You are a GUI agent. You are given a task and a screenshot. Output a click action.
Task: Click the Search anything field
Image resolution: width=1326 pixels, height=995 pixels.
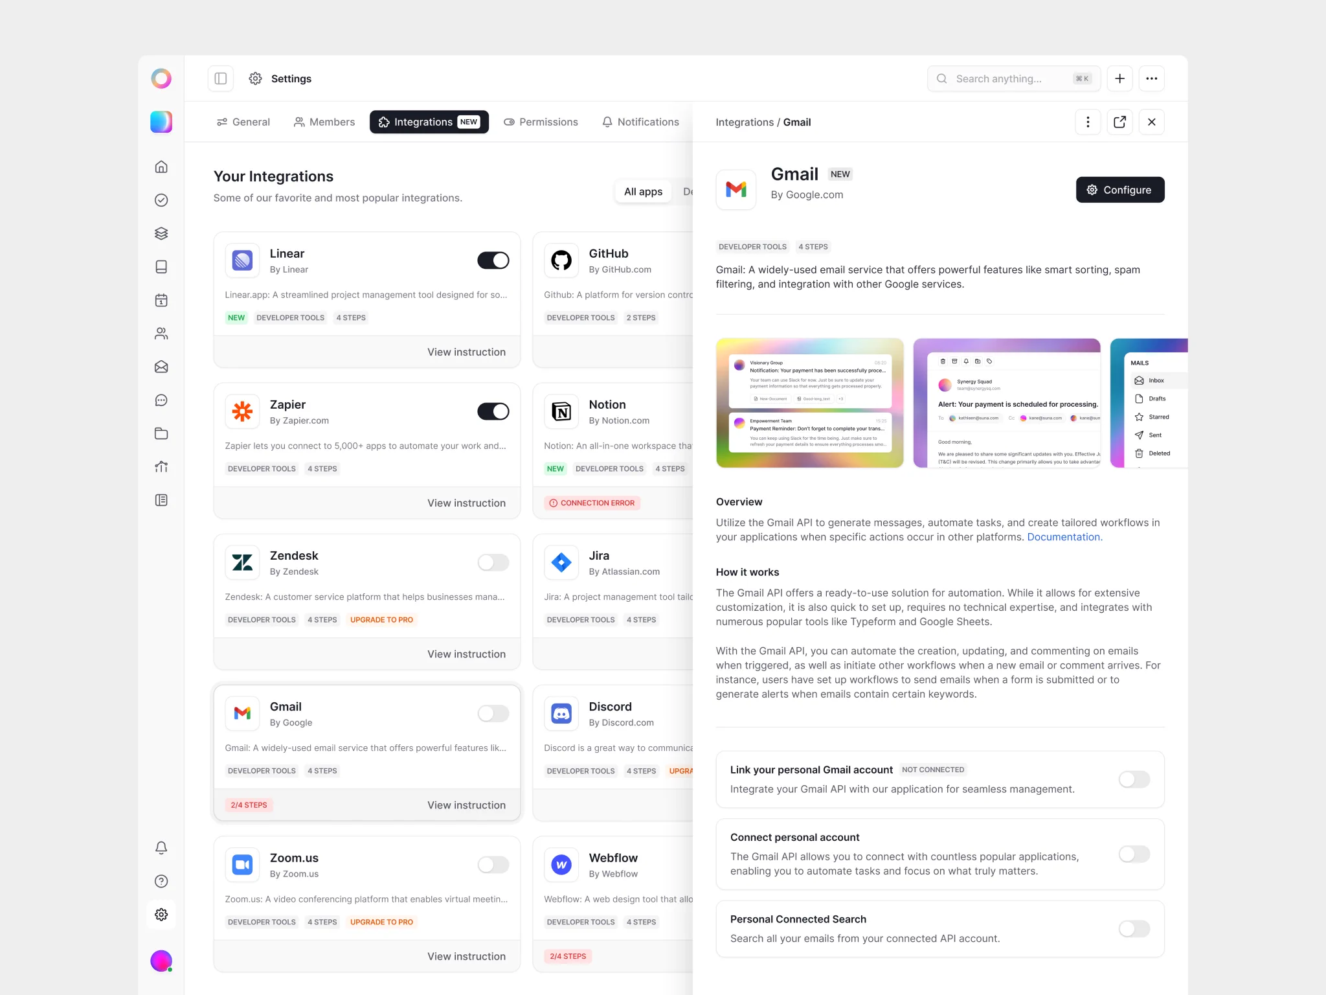tap(1013, 78)
